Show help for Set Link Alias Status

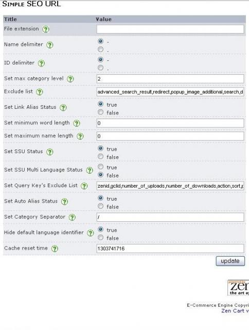(x=63, y=108)
